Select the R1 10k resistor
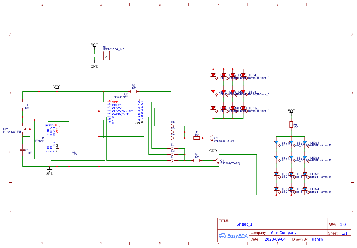 22,105
